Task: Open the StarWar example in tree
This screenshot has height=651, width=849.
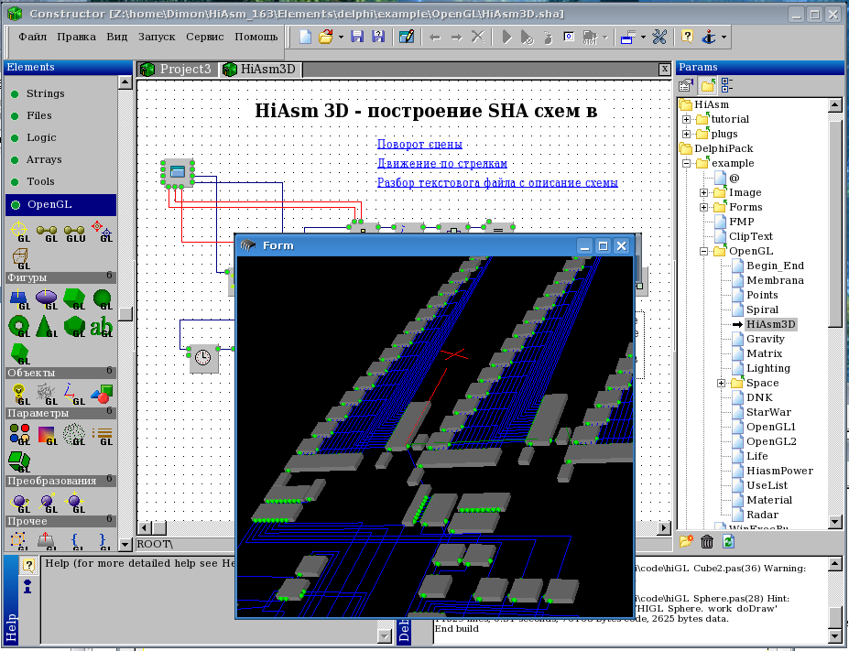Action: point(767,412)
